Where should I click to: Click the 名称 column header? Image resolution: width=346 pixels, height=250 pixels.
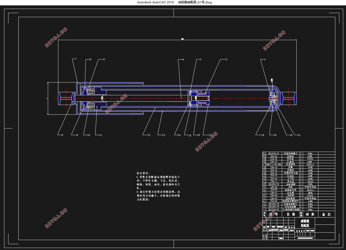tap(291, 215)
